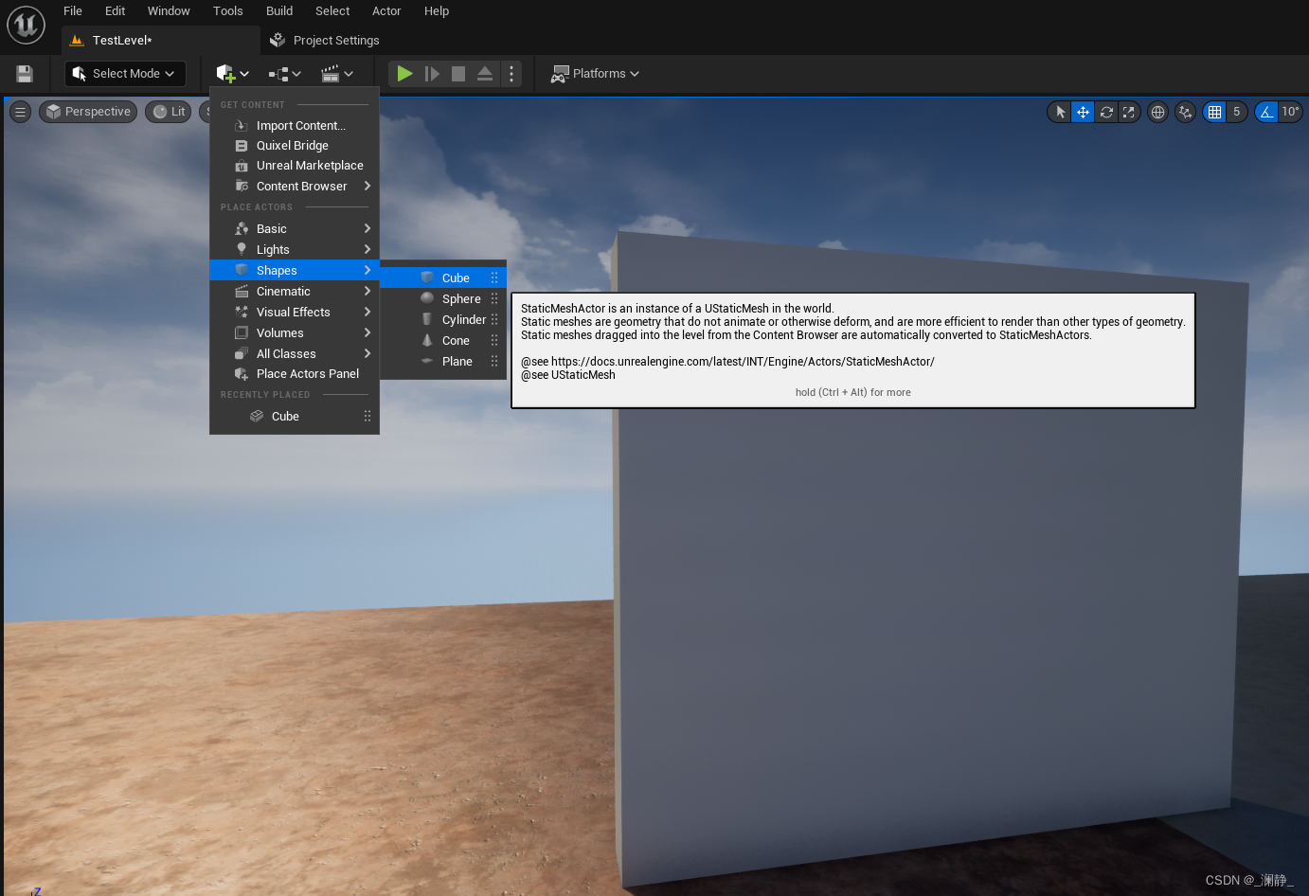Expand the All Classes submenu
The image size is (1309, 896).
pos(295,354)
